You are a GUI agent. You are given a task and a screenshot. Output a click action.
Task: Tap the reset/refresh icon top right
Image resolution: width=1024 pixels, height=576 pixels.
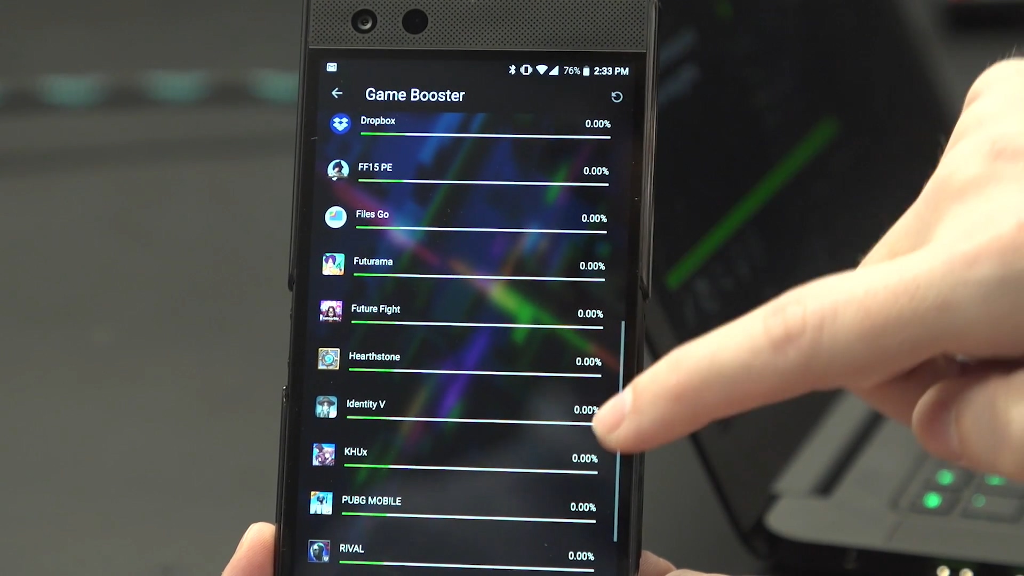(x=617, y=95)
